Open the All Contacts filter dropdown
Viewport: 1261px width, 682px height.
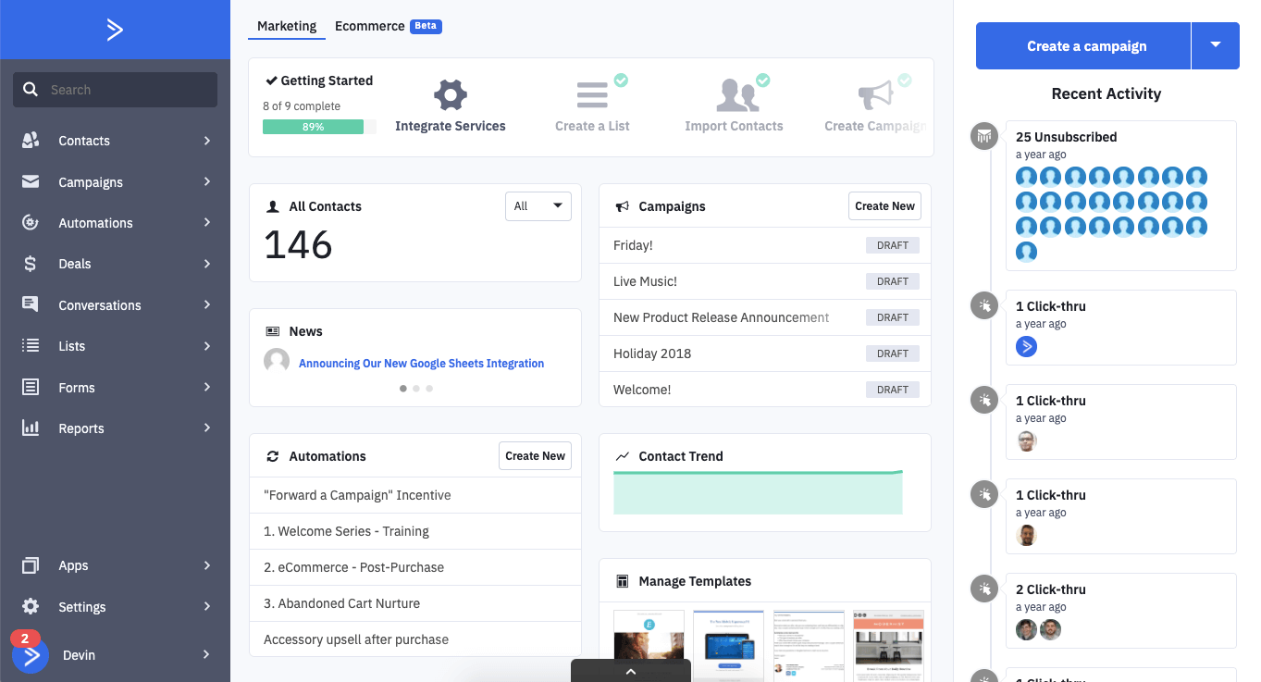(x=538, y=205)
